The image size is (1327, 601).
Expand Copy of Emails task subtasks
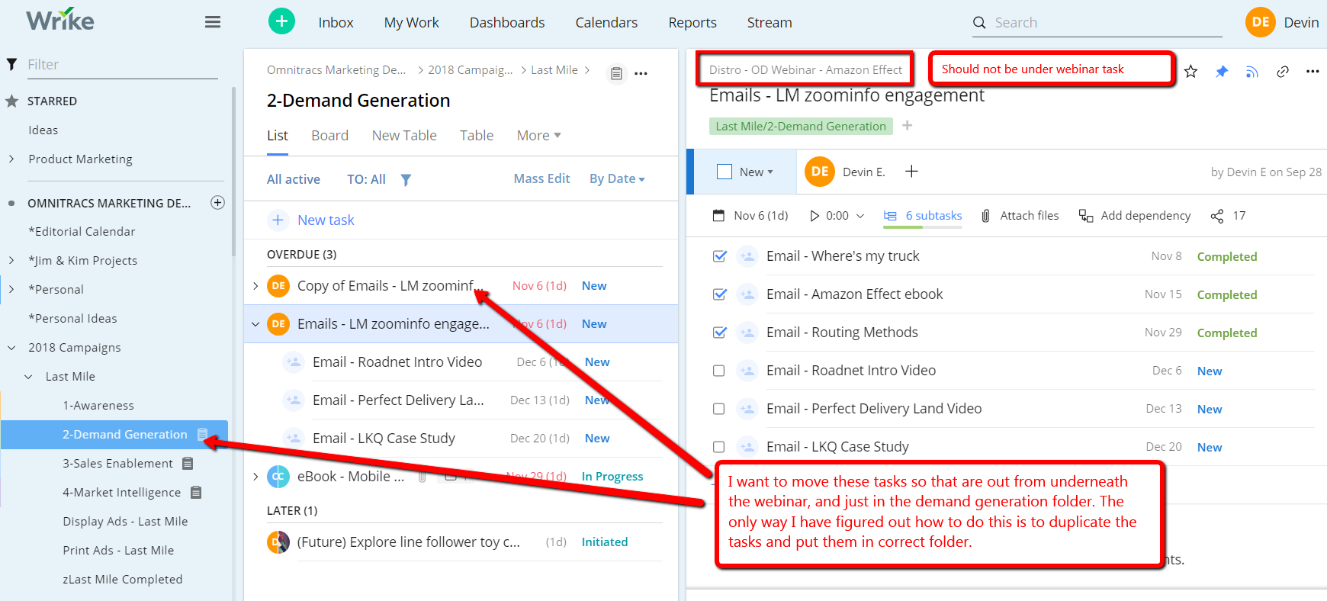point(255,286)
